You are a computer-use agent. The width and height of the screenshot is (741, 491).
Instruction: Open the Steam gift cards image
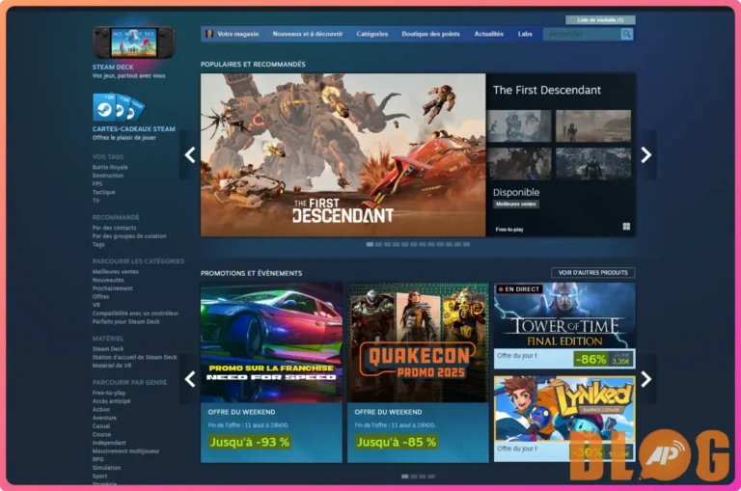tap(119, 107)
